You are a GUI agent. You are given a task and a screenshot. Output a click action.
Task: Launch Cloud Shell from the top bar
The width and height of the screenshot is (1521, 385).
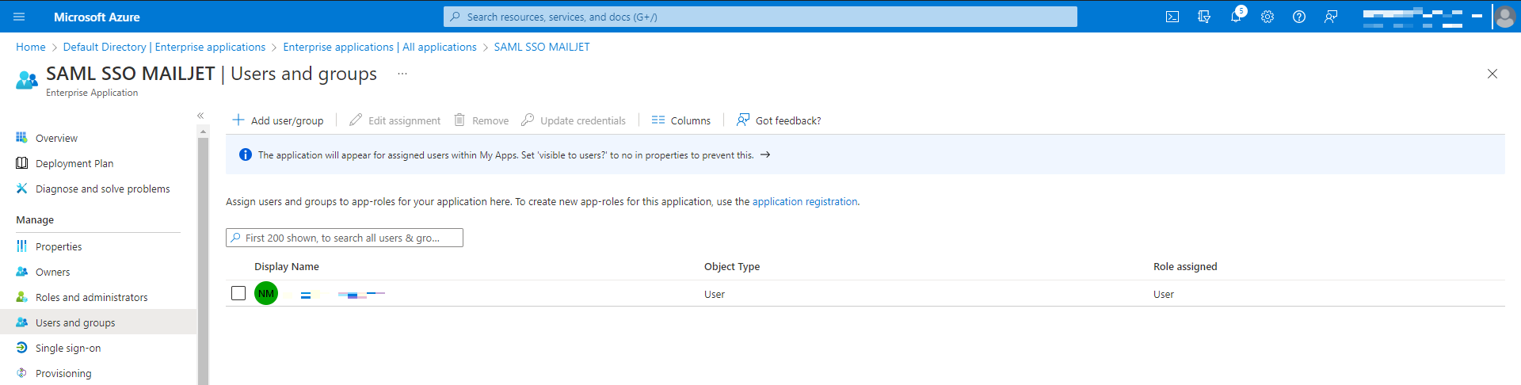click(1172, 17)
